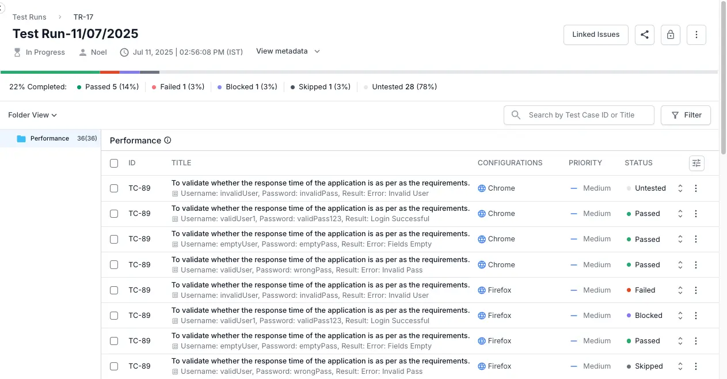Expand the View metadata dropdown
Viewport: 727px width, 379px height.
pyautogui.click(x=288, y=51)
